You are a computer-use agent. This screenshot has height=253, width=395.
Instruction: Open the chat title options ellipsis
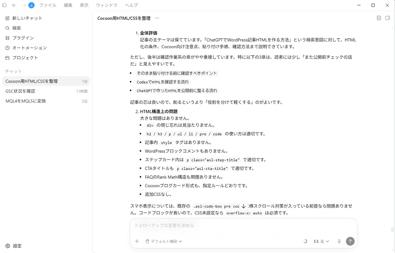click(x=157, y=18)
